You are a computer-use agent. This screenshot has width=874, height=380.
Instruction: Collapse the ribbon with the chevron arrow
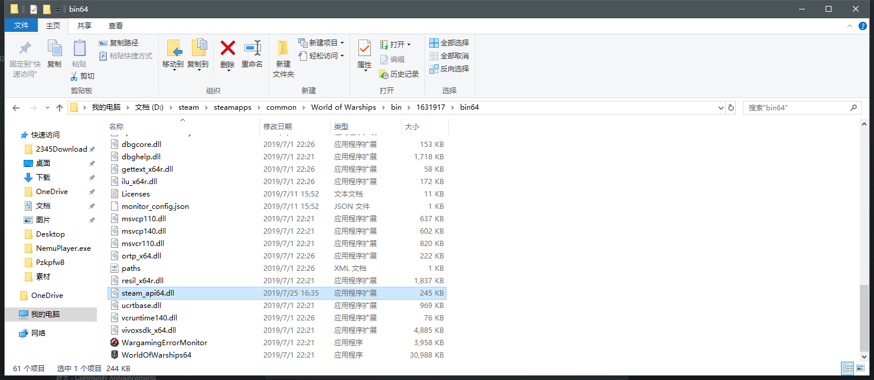tap(849, 26)
